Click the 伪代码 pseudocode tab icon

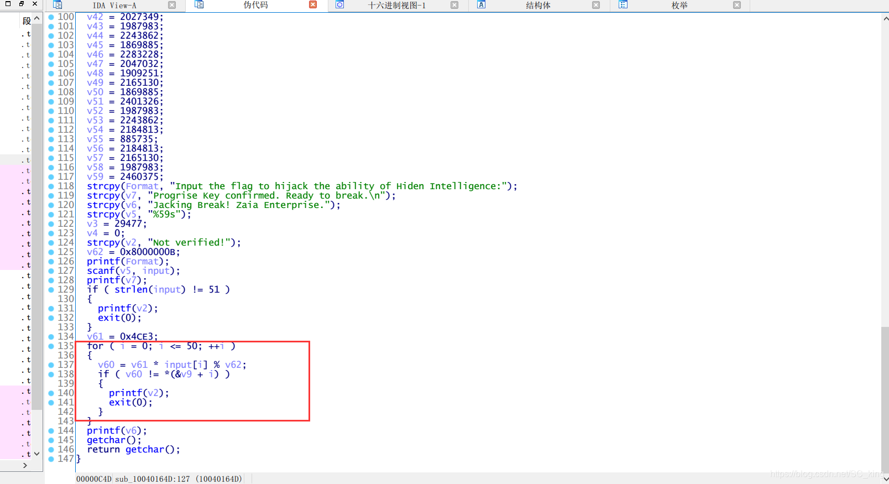[x=199, y=5]
